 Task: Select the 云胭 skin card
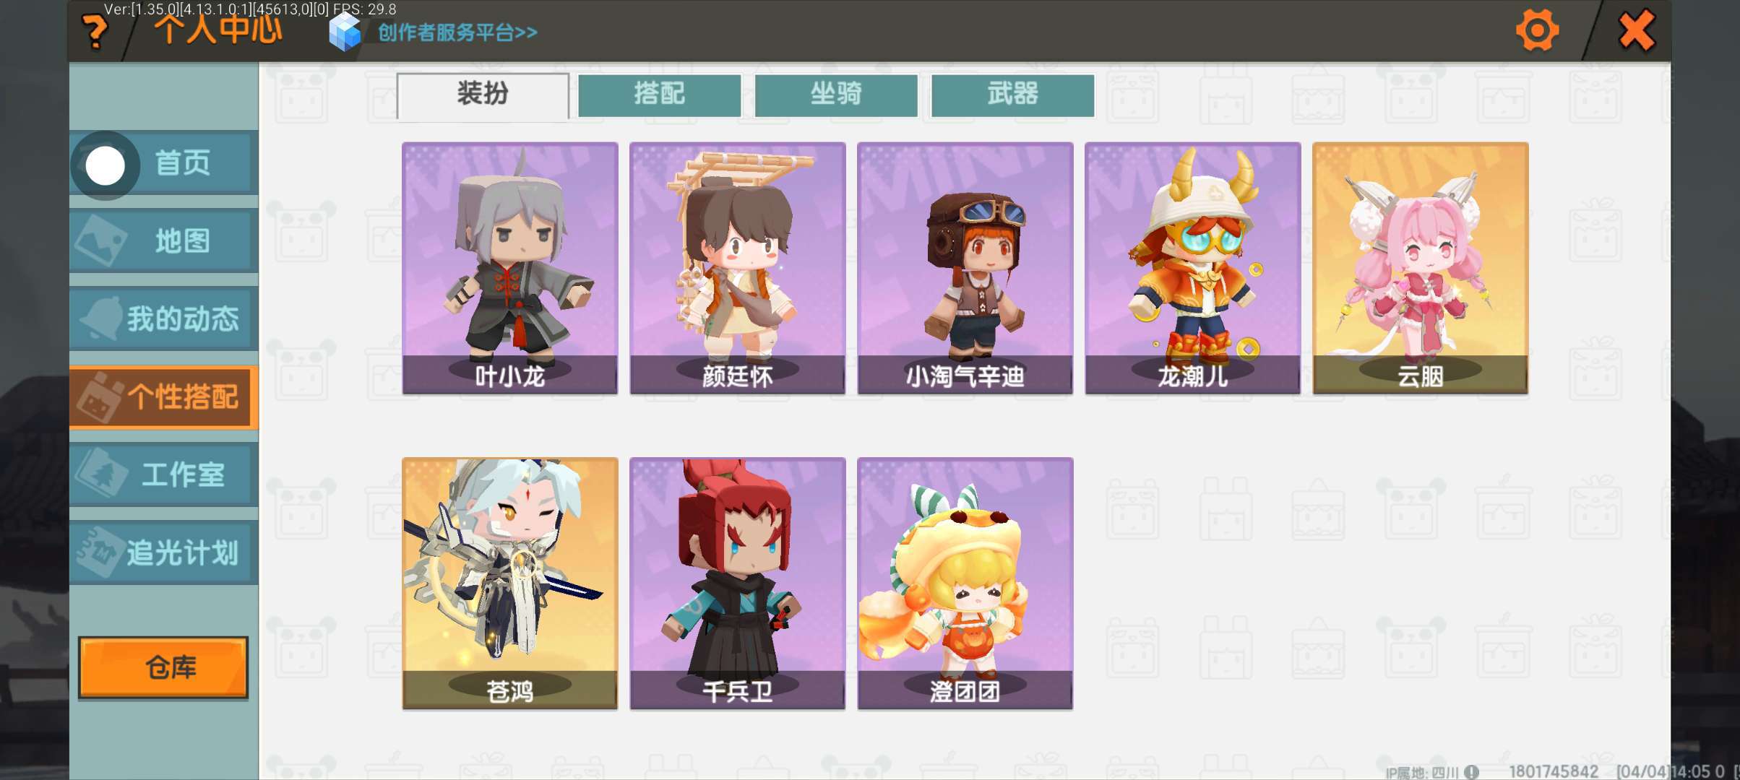point(1421,268)
